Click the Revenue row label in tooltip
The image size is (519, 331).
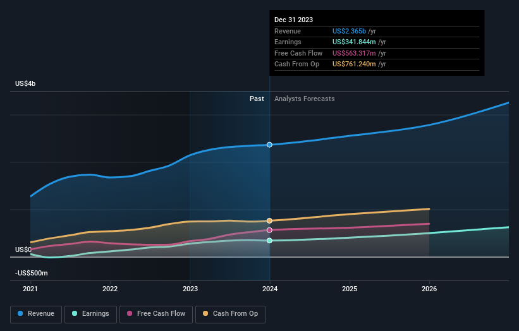288,31
